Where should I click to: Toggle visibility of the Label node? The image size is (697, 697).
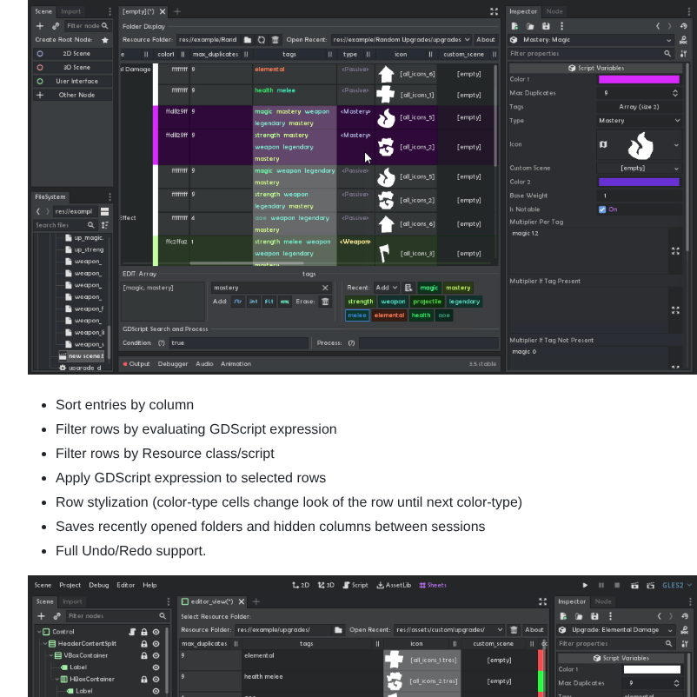click(156, 667)
